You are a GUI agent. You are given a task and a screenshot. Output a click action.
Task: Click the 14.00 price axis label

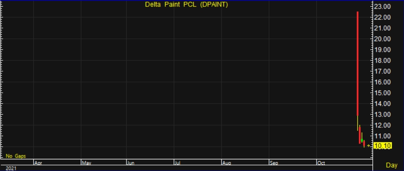tap(382, 104)
